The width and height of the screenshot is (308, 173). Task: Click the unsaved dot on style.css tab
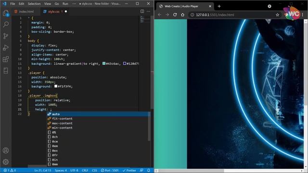(66, 12)
